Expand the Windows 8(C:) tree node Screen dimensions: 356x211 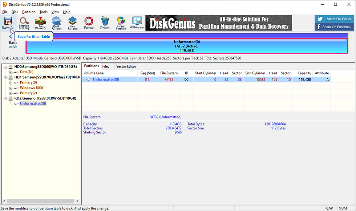coord(11,88)
